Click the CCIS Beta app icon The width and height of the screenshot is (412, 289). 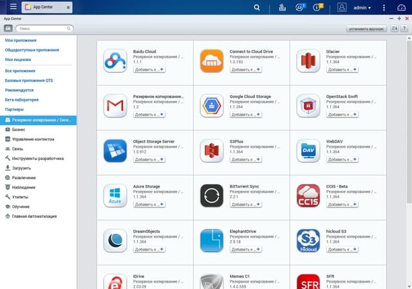click(x=308, y=196)
